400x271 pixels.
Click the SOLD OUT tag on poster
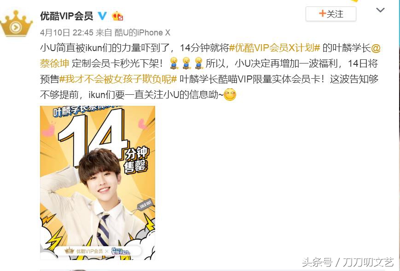pos(145,204)
